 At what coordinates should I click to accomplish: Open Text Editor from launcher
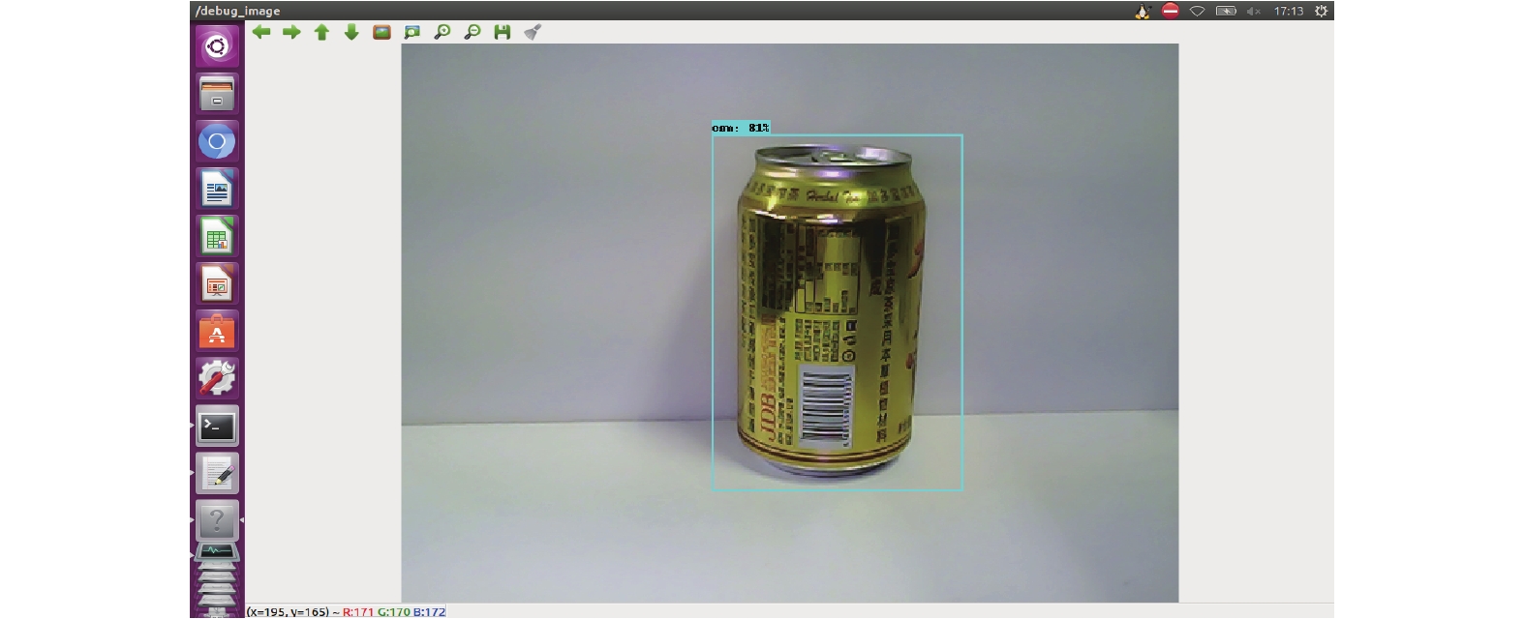[217, 473]
